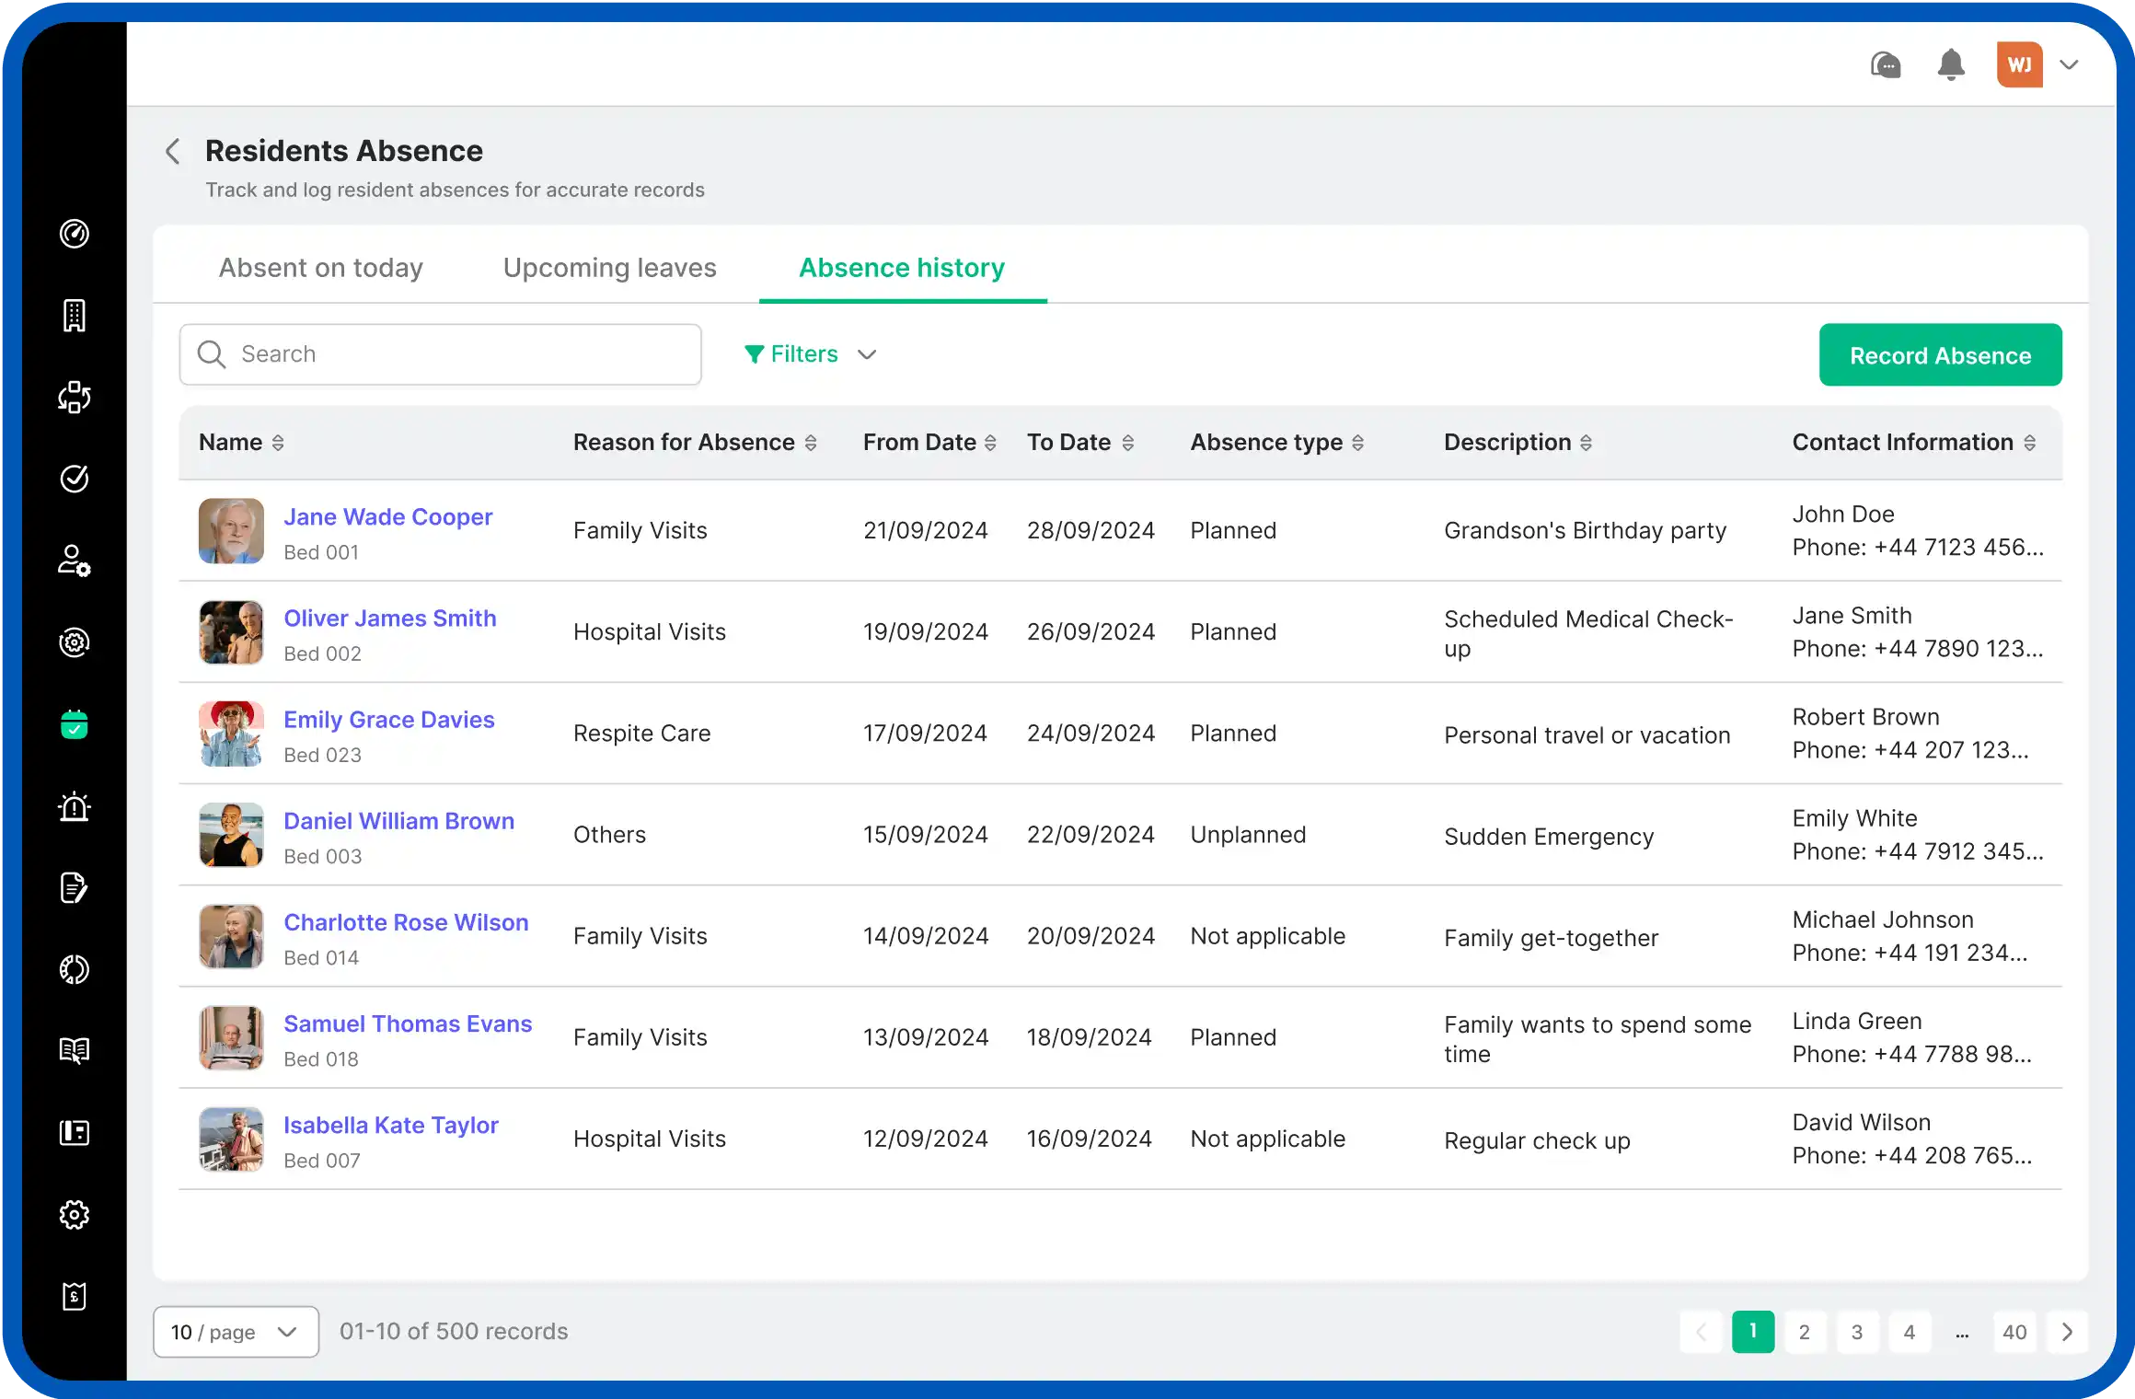Sort by Reason for Absence column arrows

811,443
